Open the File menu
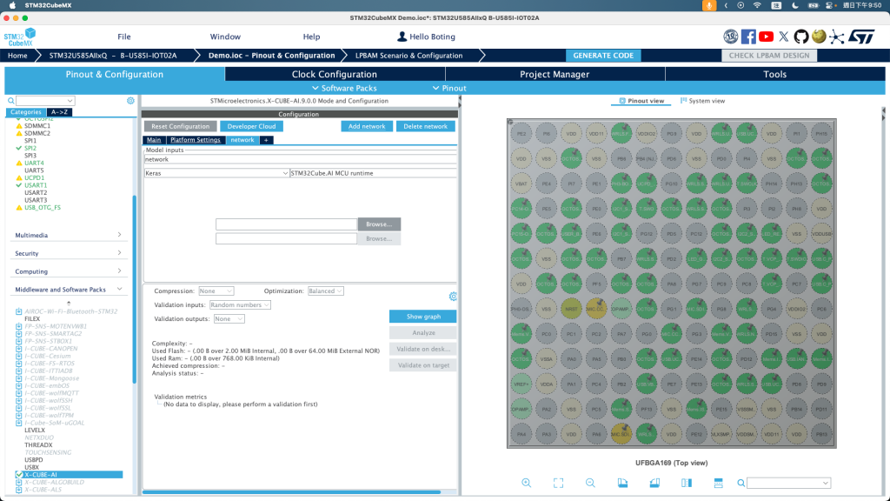Screen dimensions: 890x501 coord(124,37)
